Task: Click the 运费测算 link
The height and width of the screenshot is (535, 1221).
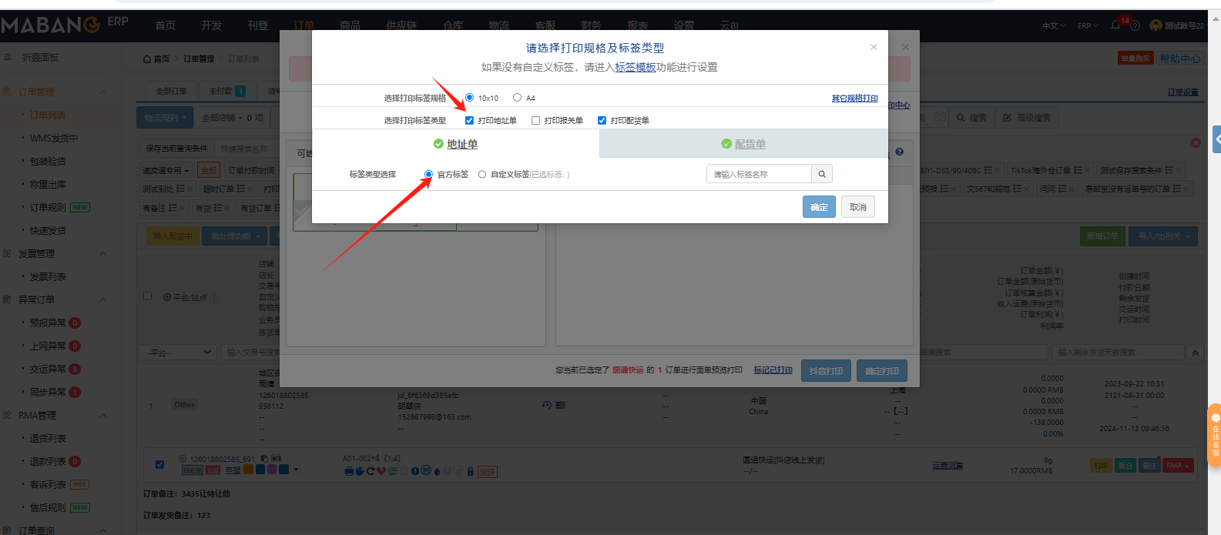Action: tap(948, 466)
